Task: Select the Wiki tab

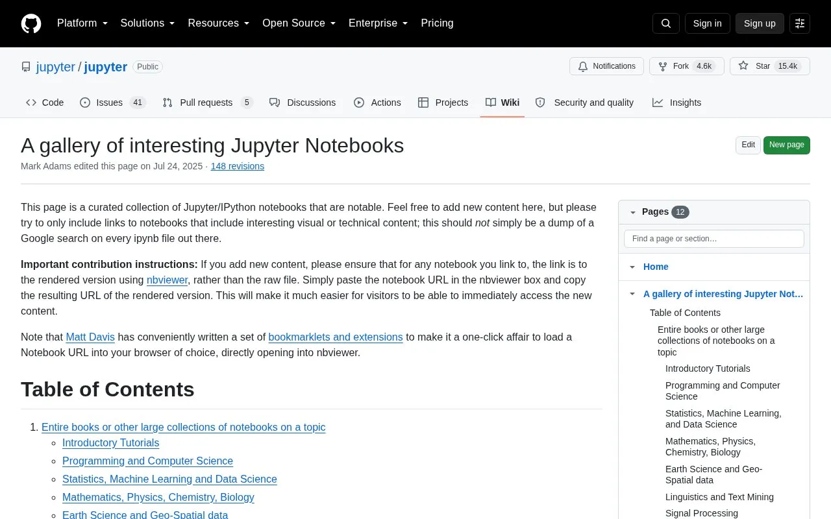Action: pos(502,103)
